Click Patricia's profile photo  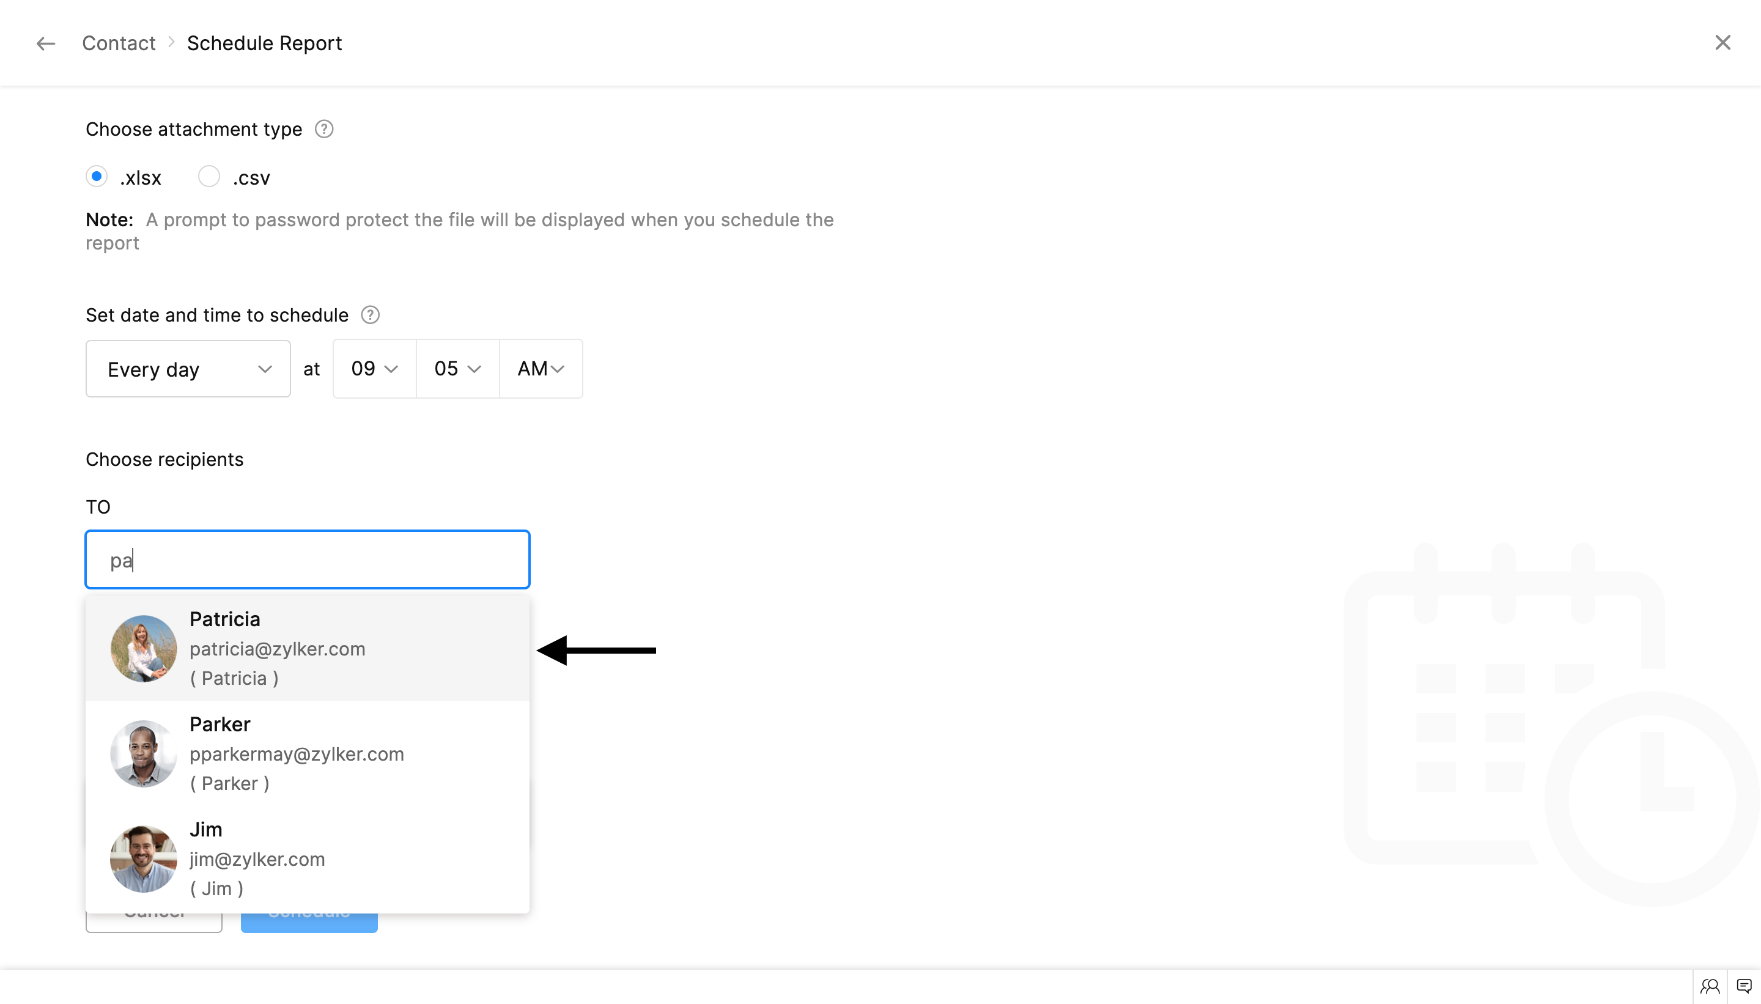pos(144,649)
